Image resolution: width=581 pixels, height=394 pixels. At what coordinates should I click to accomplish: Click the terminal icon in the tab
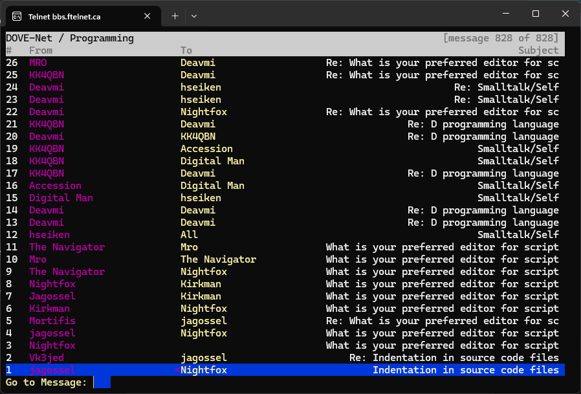coord(17,16)
